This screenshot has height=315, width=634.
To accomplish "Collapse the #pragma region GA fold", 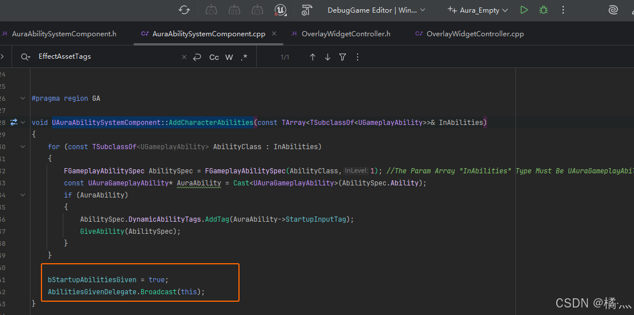I will click(22, 98).
